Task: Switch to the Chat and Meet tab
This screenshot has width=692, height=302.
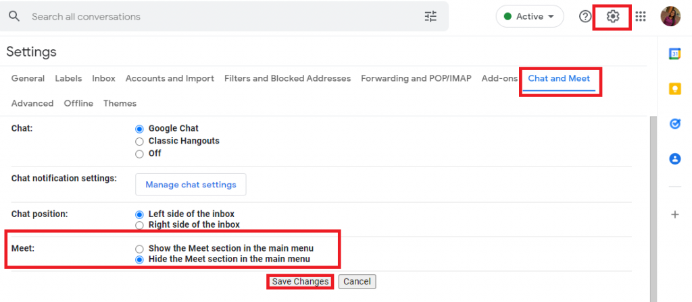Action: tap(559, 79)
